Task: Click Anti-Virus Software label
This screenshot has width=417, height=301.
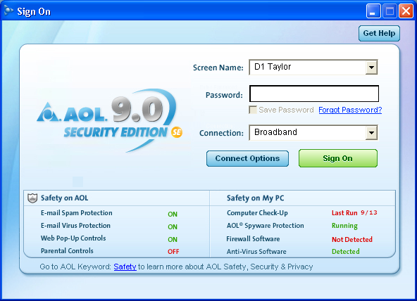Action: (x=256, y=252)
